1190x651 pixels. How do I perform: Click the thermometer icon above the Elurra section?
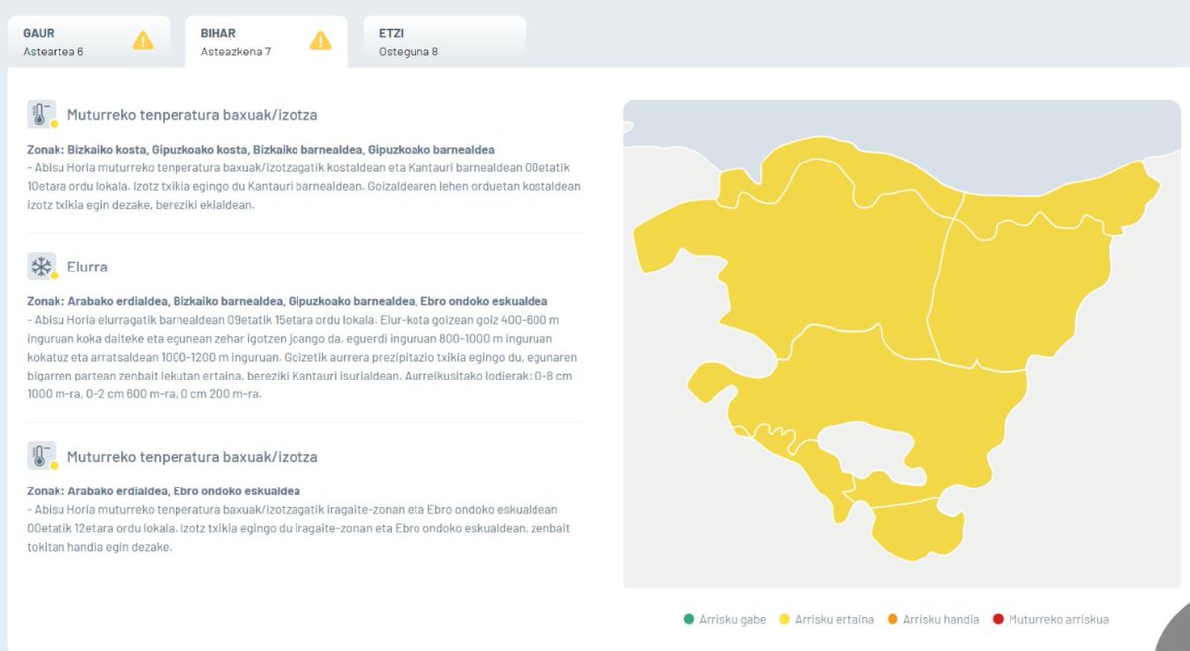[42, 115]
